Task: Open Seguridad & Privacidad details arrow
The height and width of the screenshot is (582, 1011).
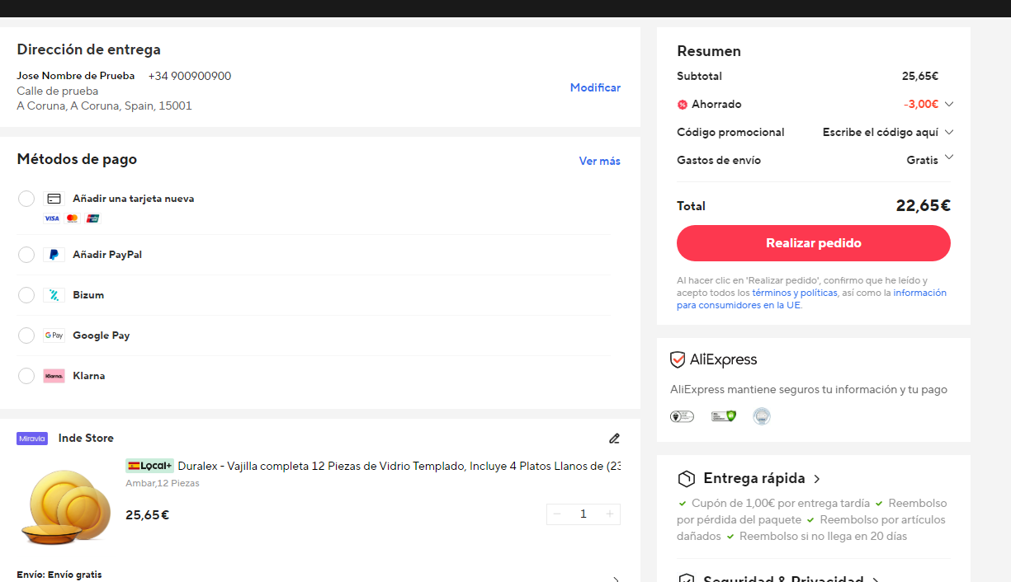Action: tap(875, 580)
